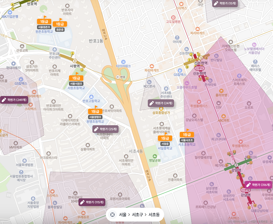
Task: Open the 서초동 breadcrumb selector
Action: tap(154, 215)
